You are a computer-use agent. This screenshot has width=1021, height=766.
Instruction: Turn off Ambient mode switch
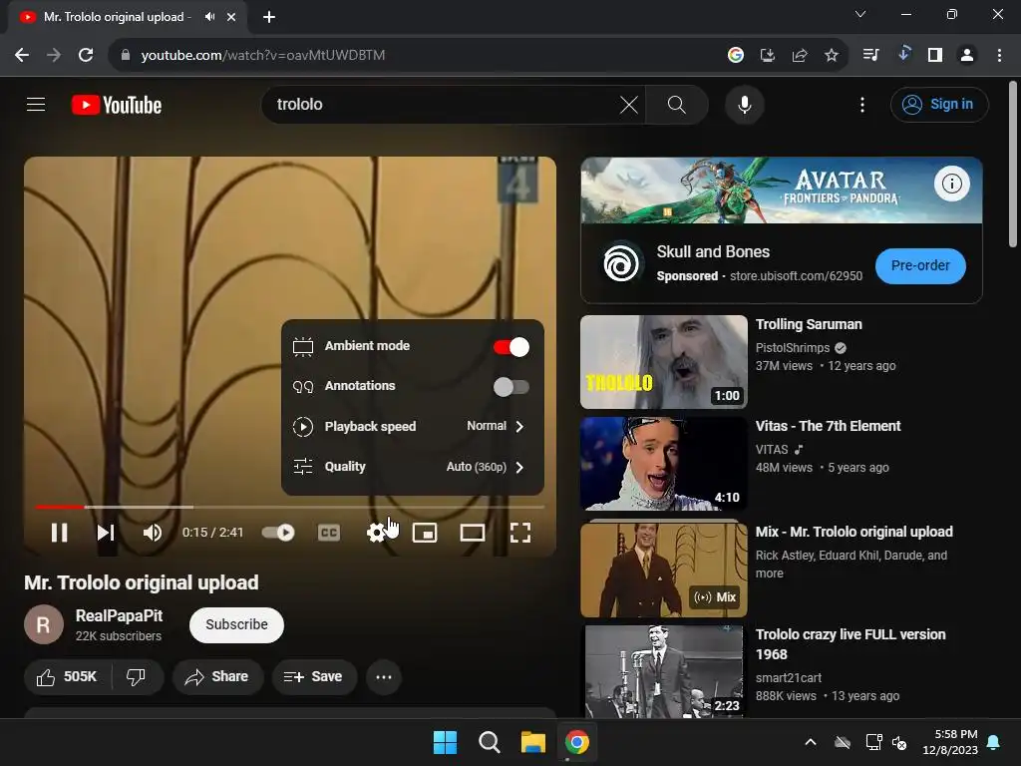pyautogui.click(x=511, y=347)
